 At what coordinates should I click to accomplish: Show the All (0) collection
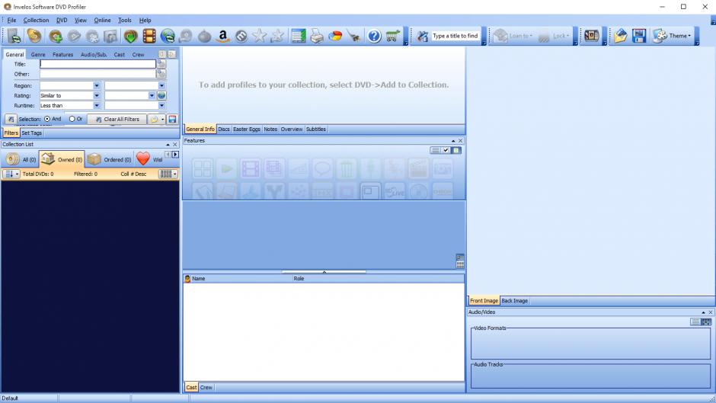click(21, 159)
